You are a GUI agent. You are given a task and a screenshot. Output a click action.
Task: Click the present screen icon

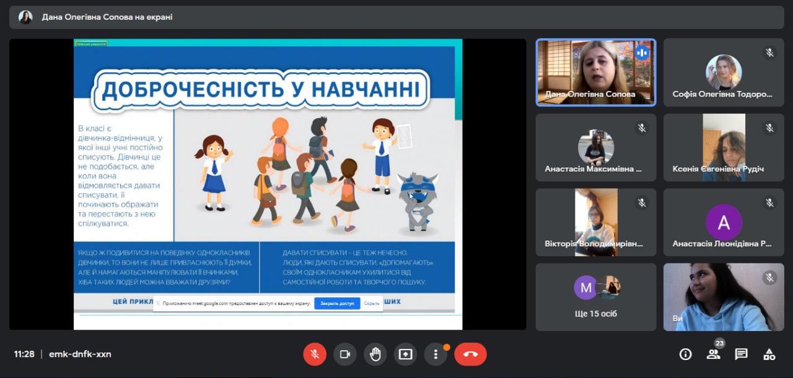[x=405, y=354]
